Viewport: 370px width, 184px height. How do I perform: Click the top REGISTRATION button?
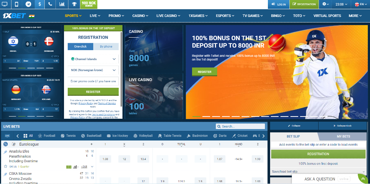tap(304, 4)
